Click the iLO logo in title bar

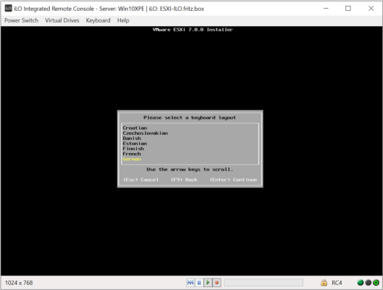tap(8, 8)
